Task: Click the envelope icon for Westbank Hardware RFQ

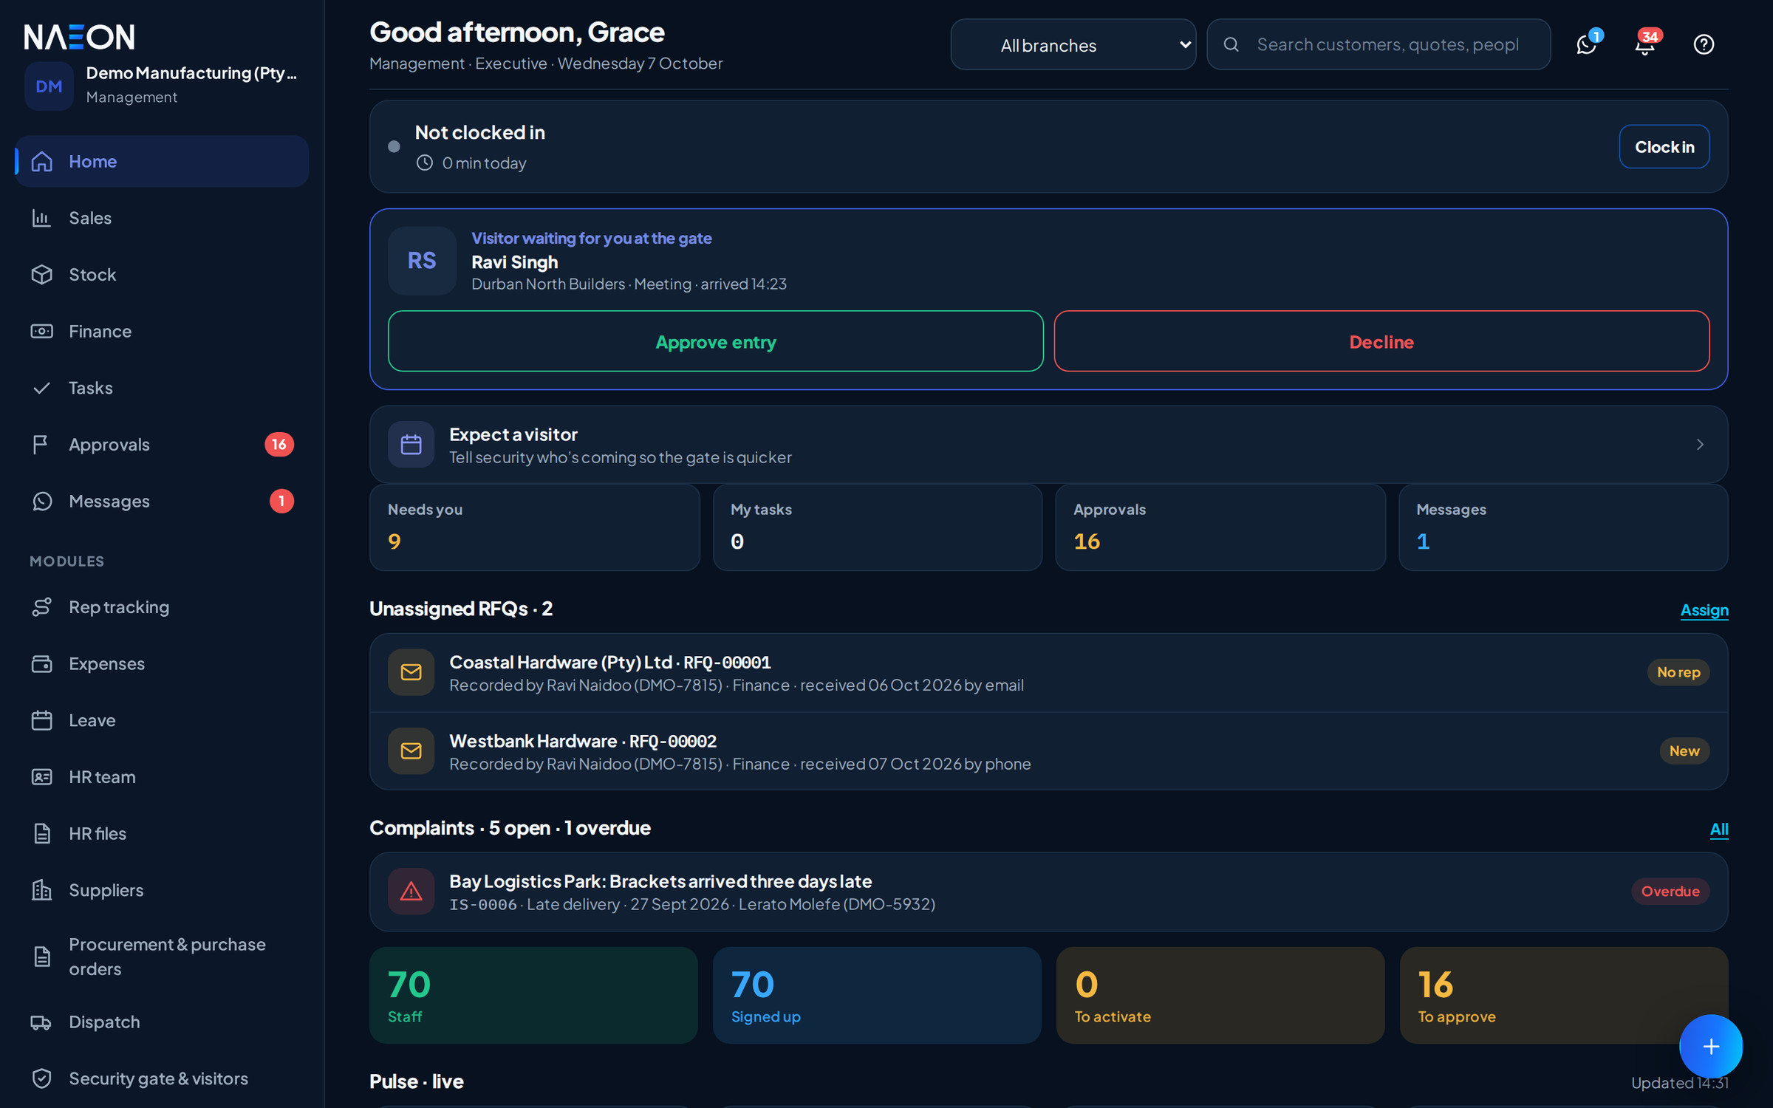Action: (411, 751)
